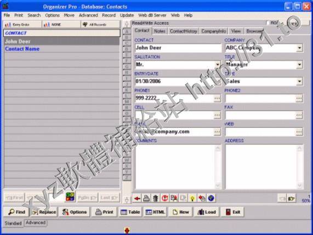Viewport: 313px width, 235px height.
Task: Click the ellipsis button beside PHONE1
Action: tap(217, 98)
